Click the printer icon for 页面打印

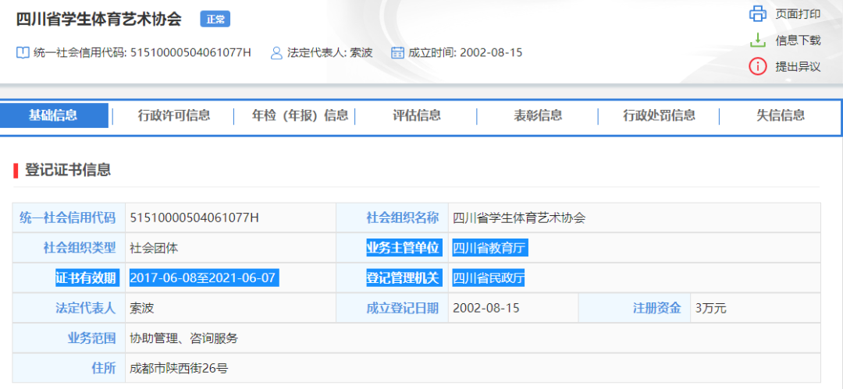click(x=757, y=14)
